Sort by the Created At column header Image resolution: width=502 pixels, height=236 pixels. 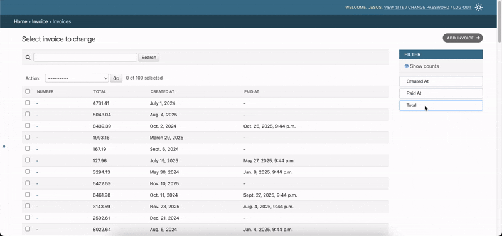pos(162,91)
